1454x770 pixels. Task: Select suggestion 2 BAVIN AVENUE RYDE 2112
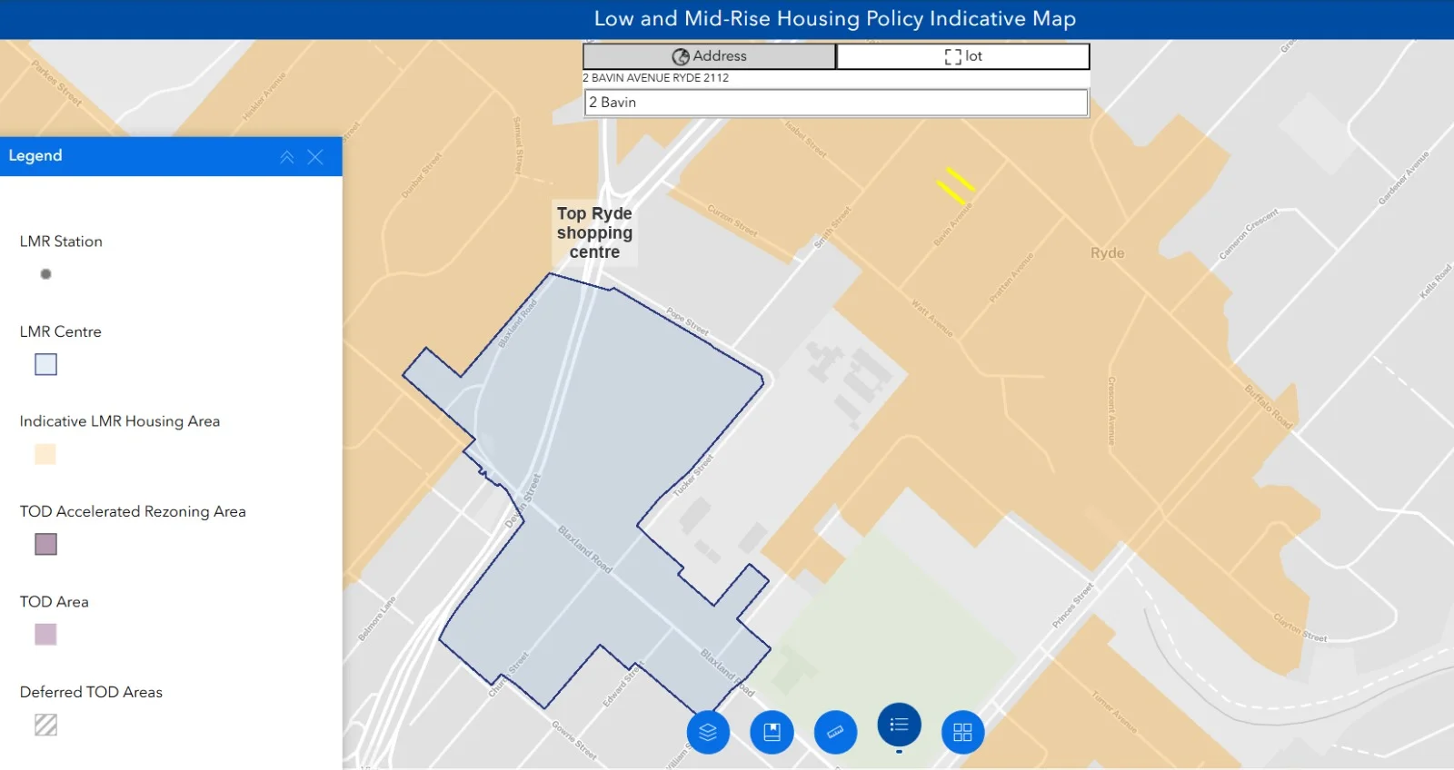point(656,78)
